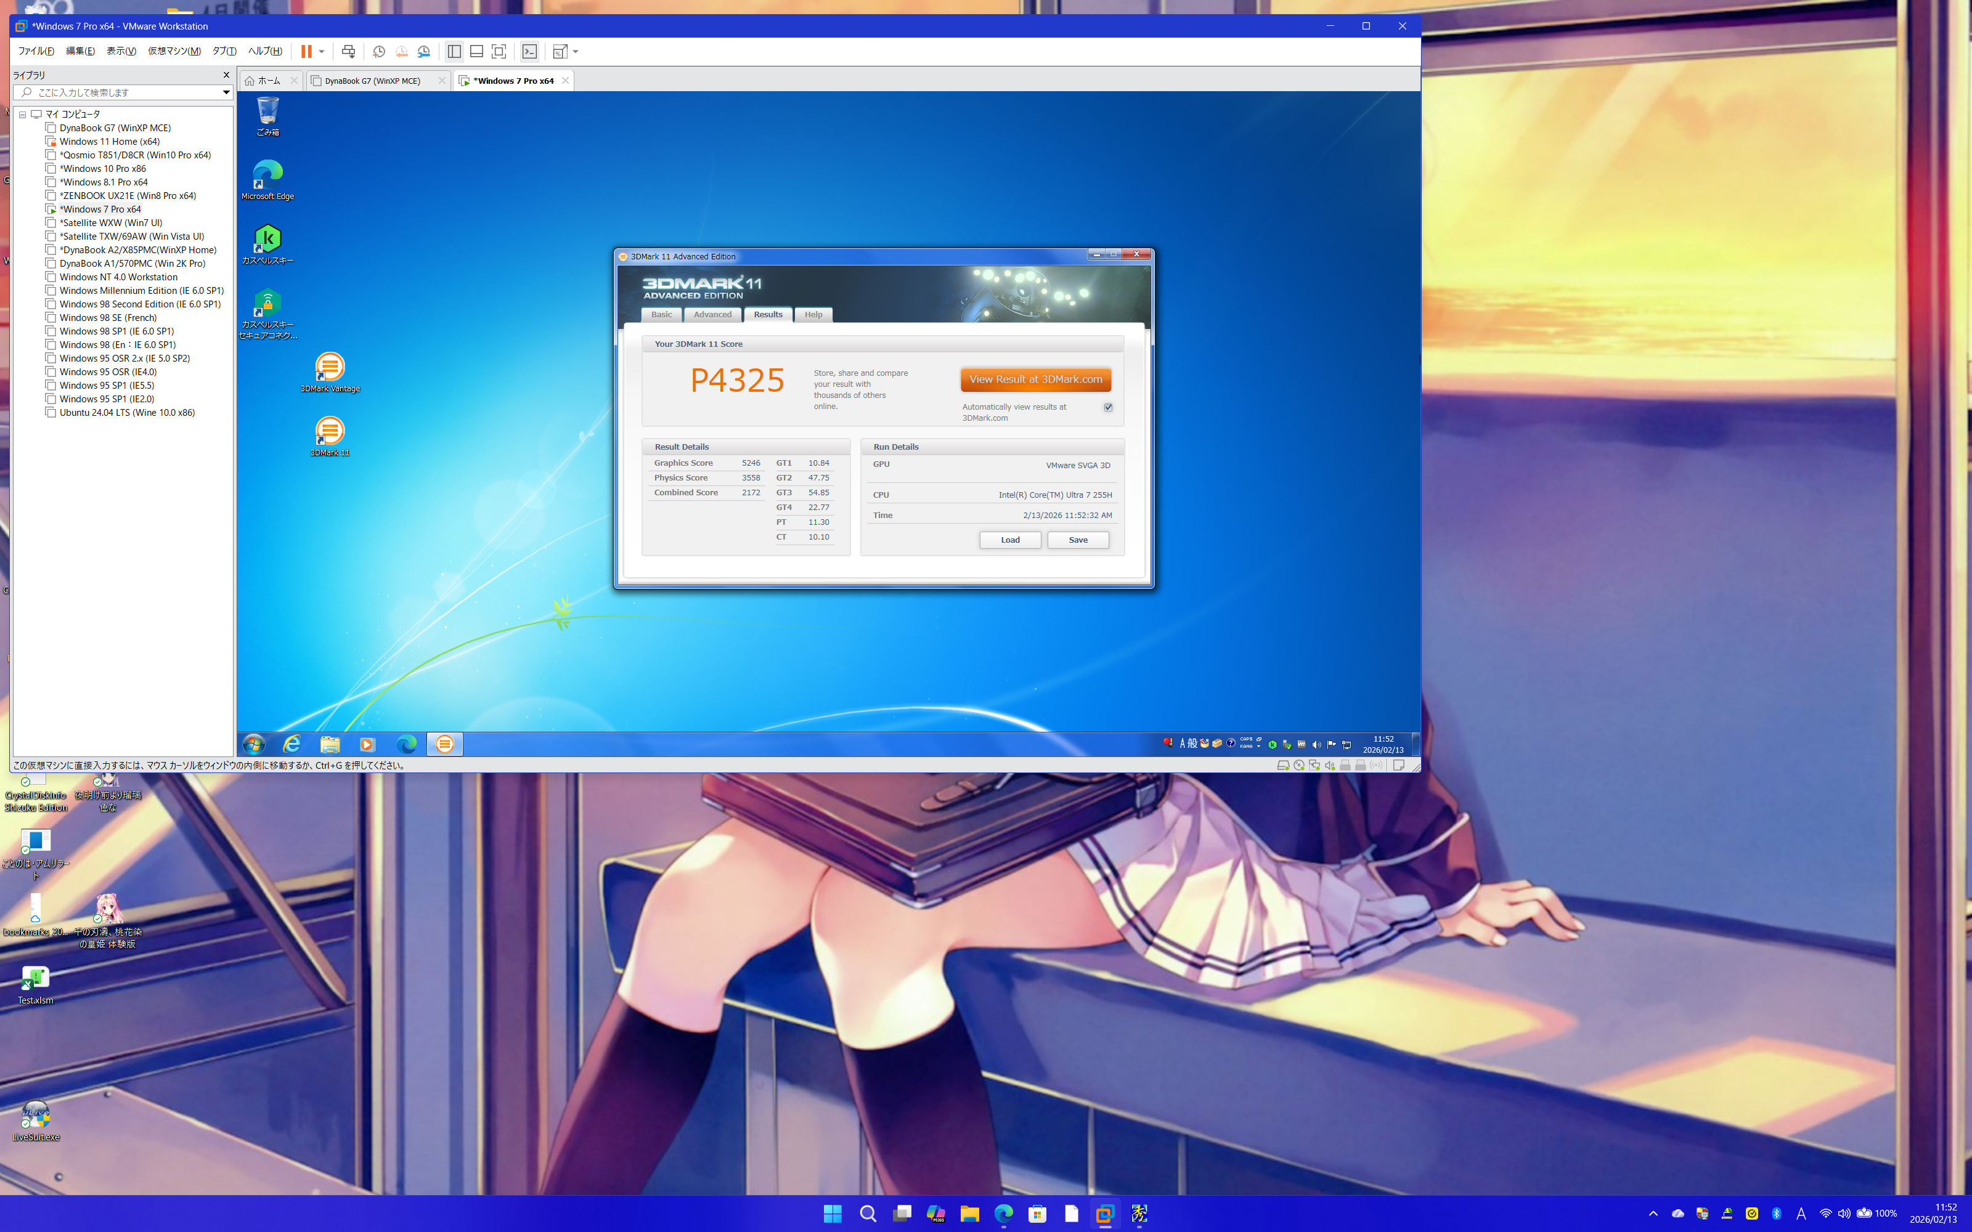Screen dimensions: 1972x1232
Task: Collapse the マイ コンピュータ tree node
Action: [x=23, y=115]
